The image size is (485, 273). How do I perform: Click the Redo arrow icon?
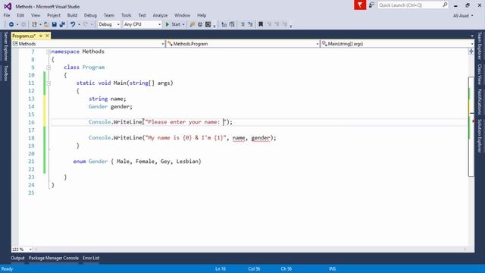tap(86, 24)
